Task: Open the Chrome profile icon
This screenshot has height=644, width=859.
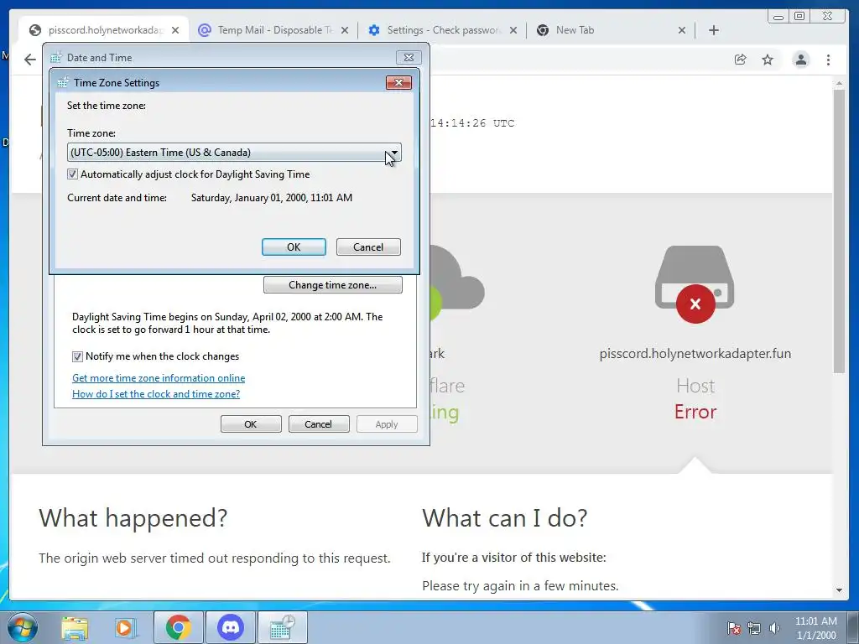Action: [801, 60]
